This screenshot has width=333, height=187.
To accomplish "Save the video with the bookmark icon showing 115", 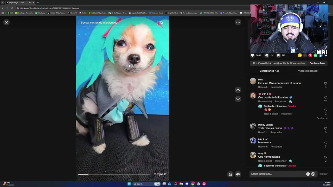I will coord(278,55).
